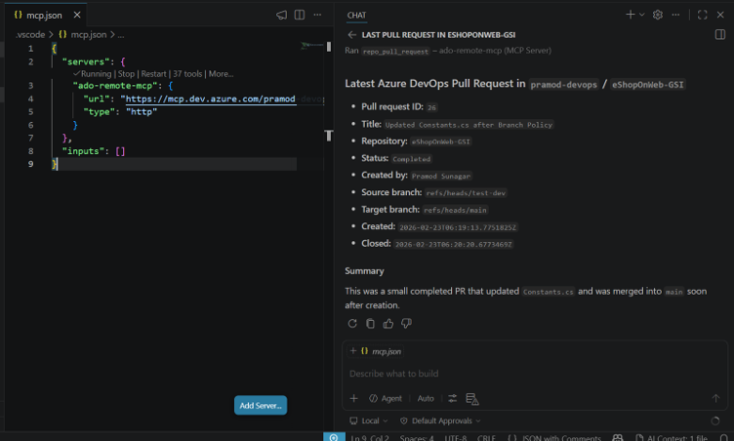The width and height of the screenshot is (734, 441).
Task: Click the Copilot icon in status bar
Action: [618, 438]
